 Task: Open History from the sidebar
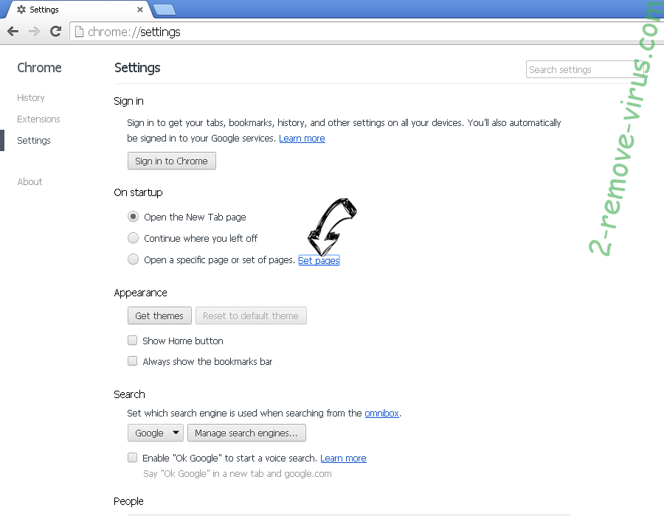tap(30, 98)
